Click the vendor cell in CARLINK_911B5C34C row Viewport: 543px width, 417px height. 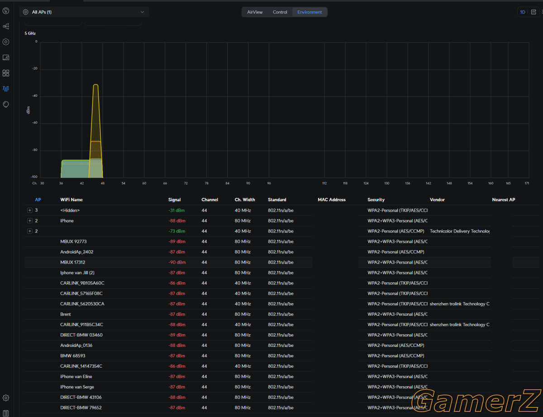(460, 325)
